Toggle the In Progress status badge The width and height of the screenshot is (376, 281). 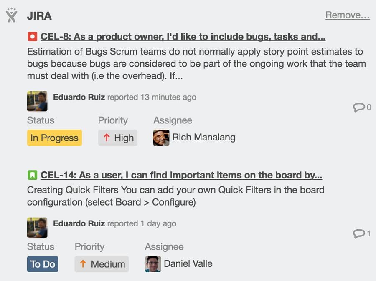coord(54,138)
